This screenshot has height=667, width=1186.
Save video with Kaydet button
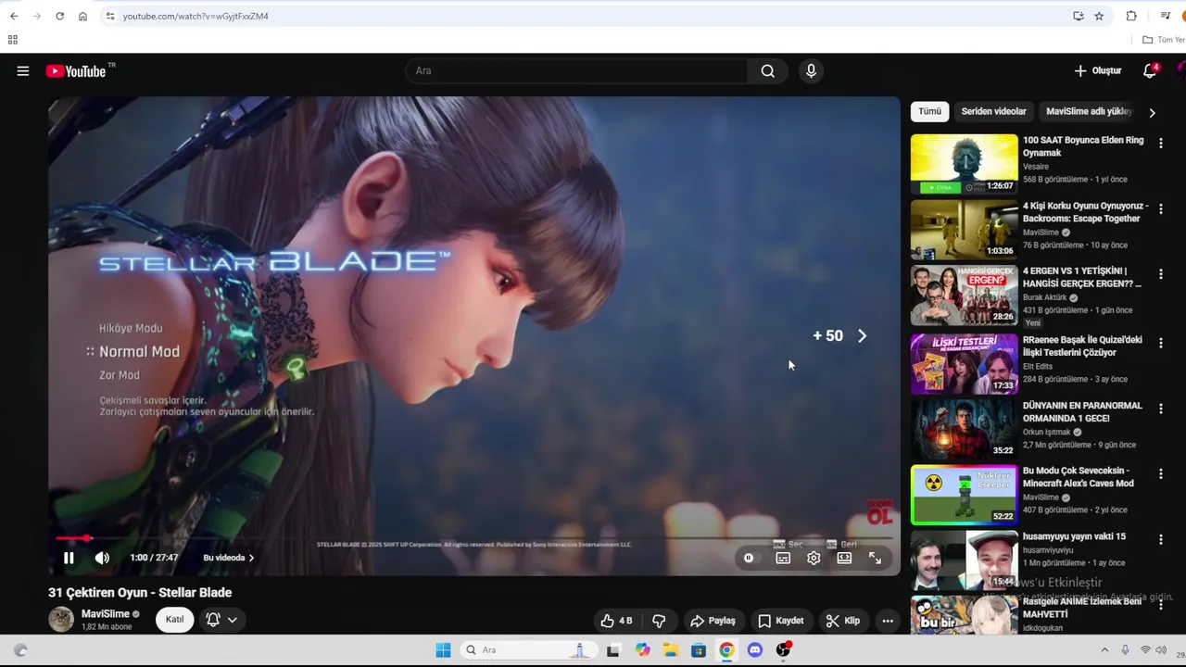[780, 621]
